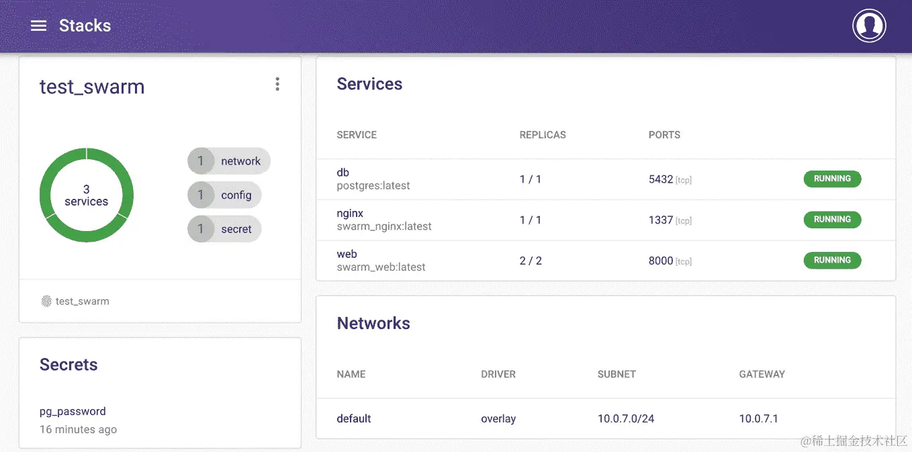912x452 pixels.
Task: Click the green services donut chart
Action: tap(86, 195)
